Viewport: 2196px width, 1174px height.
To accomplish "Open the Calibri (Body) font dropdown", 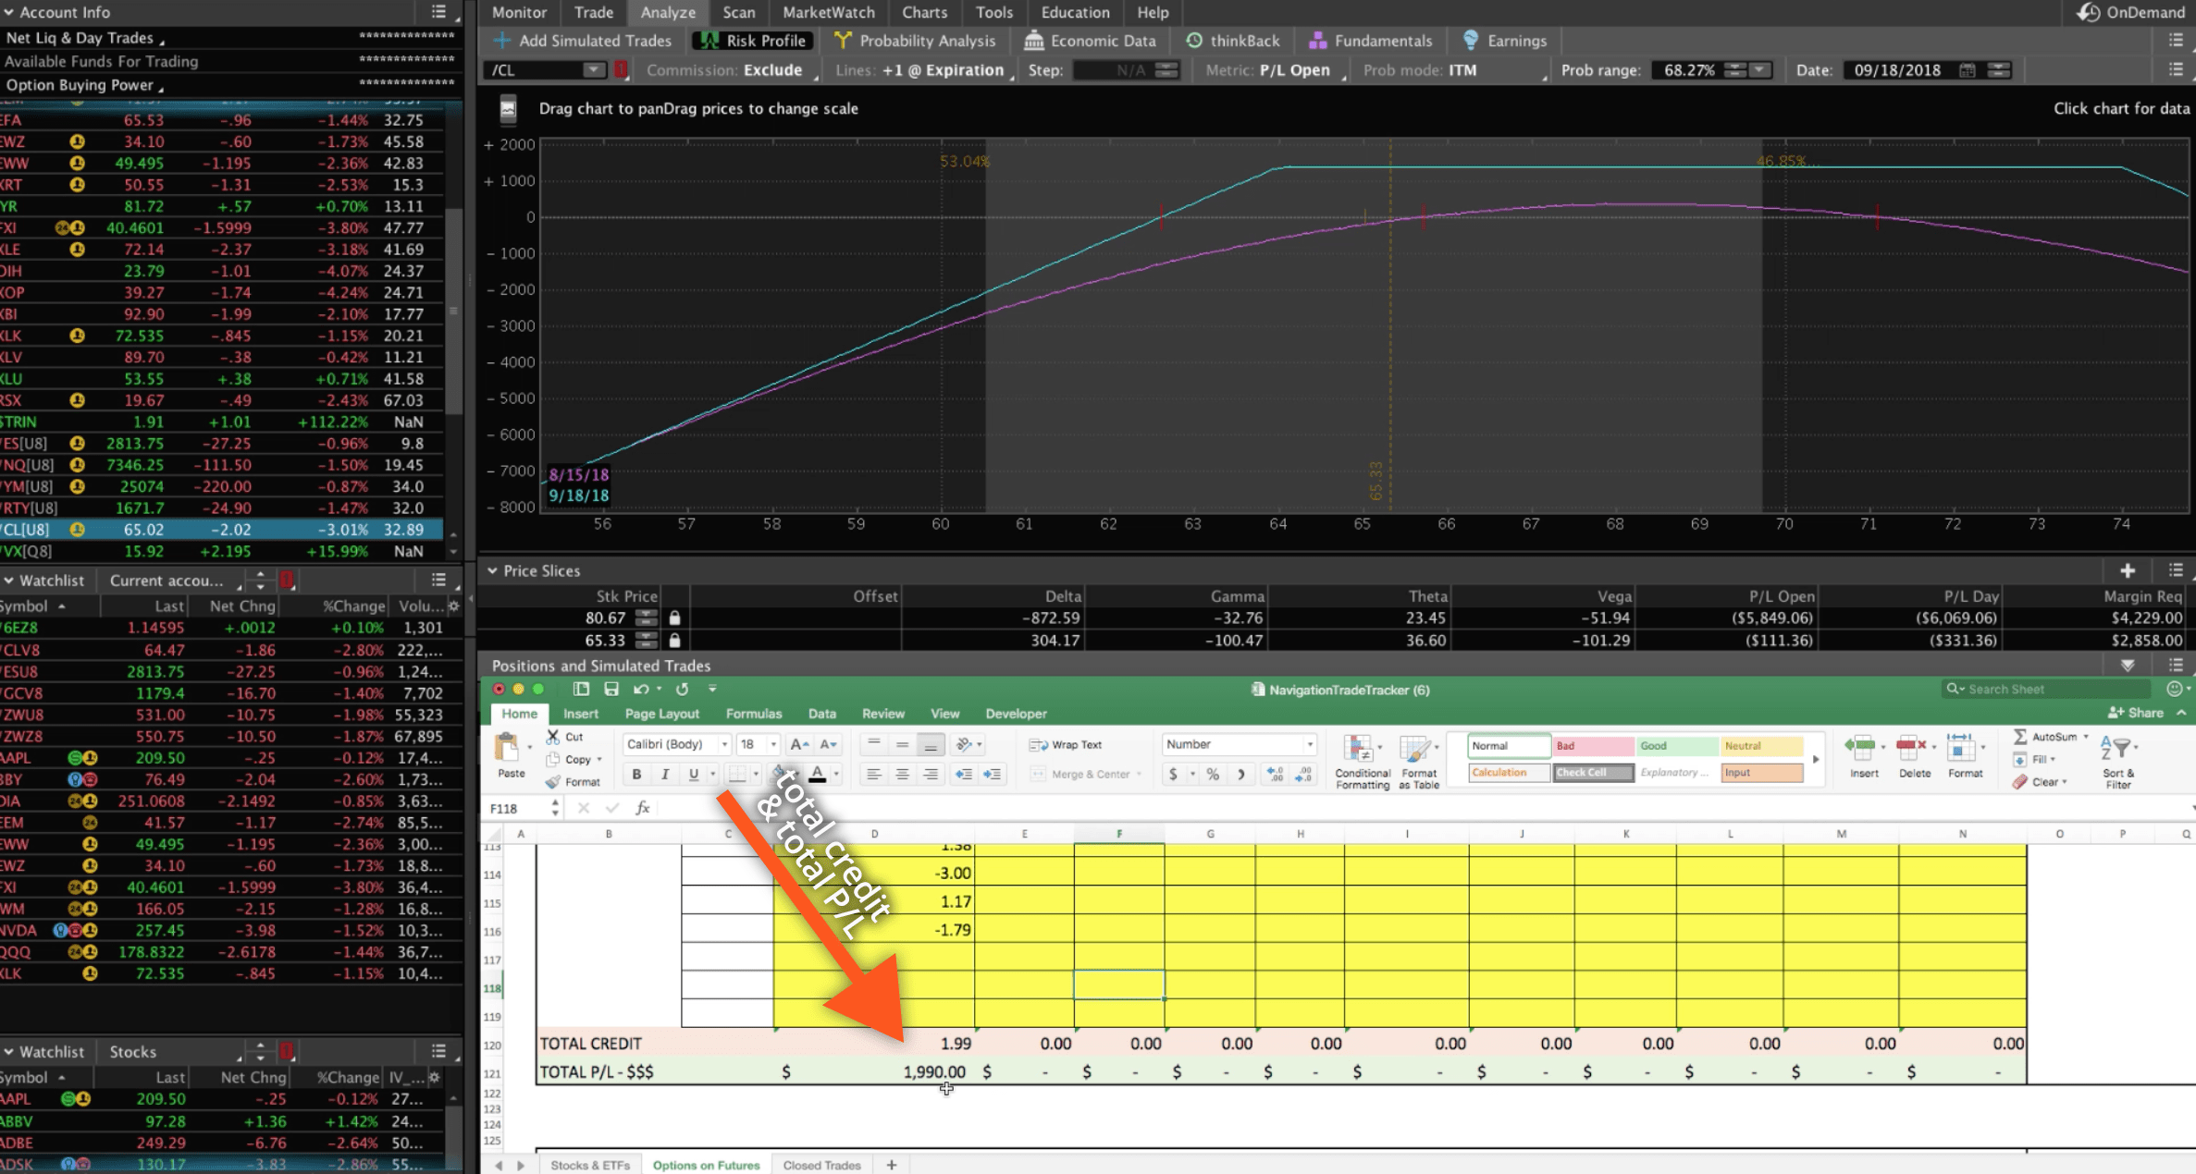I will tap(724, 744).
